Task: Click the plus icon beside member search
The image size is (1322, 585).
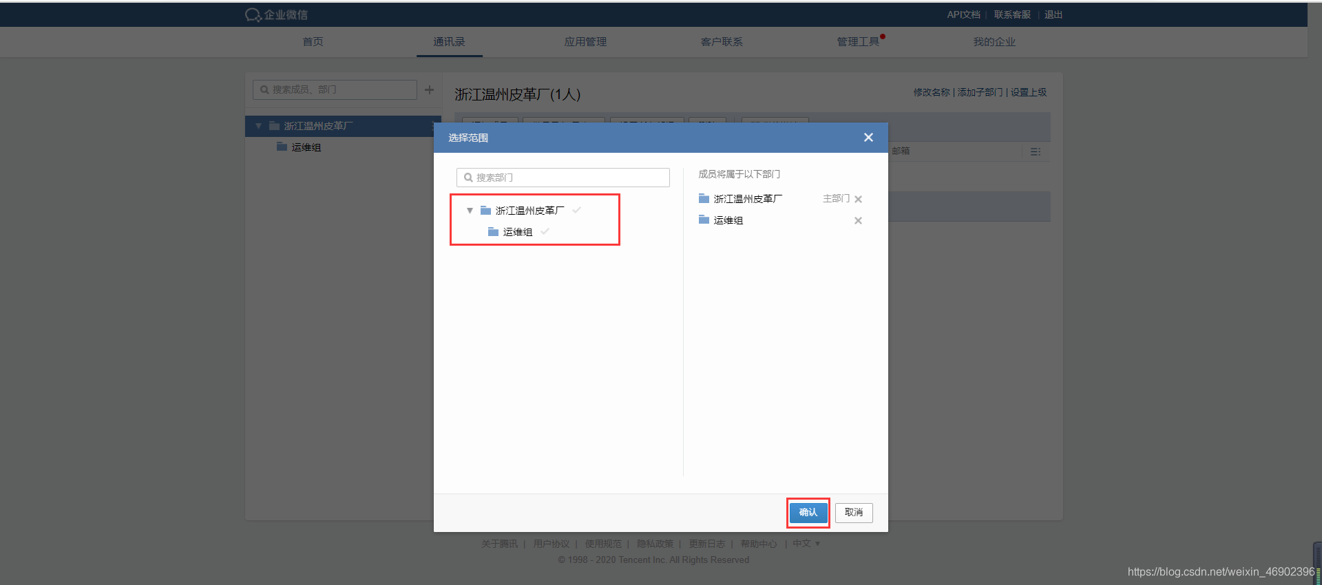Action: click(x=429, y=89)
